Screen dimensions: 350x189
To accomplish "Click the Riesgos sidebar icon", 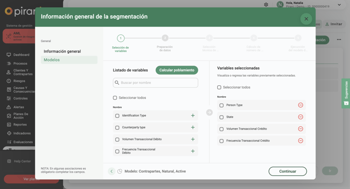I will coord(9,81).
